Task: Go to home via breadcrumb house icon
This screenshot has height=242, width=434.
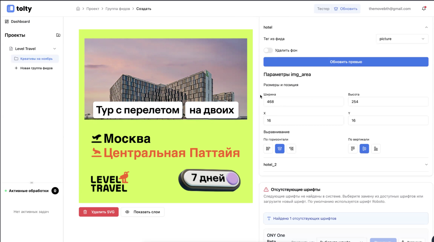Action: tap(78, 9)
